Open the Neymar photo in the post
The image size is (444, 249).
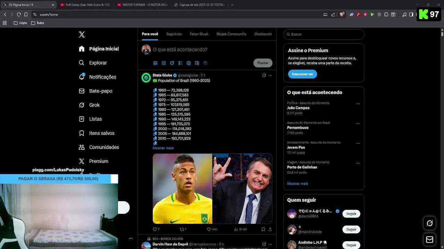click(x=182, y=188)
